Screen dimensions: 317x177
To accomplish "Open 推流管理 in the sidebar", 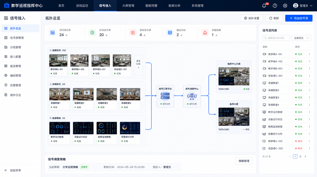I will point(20,66).
